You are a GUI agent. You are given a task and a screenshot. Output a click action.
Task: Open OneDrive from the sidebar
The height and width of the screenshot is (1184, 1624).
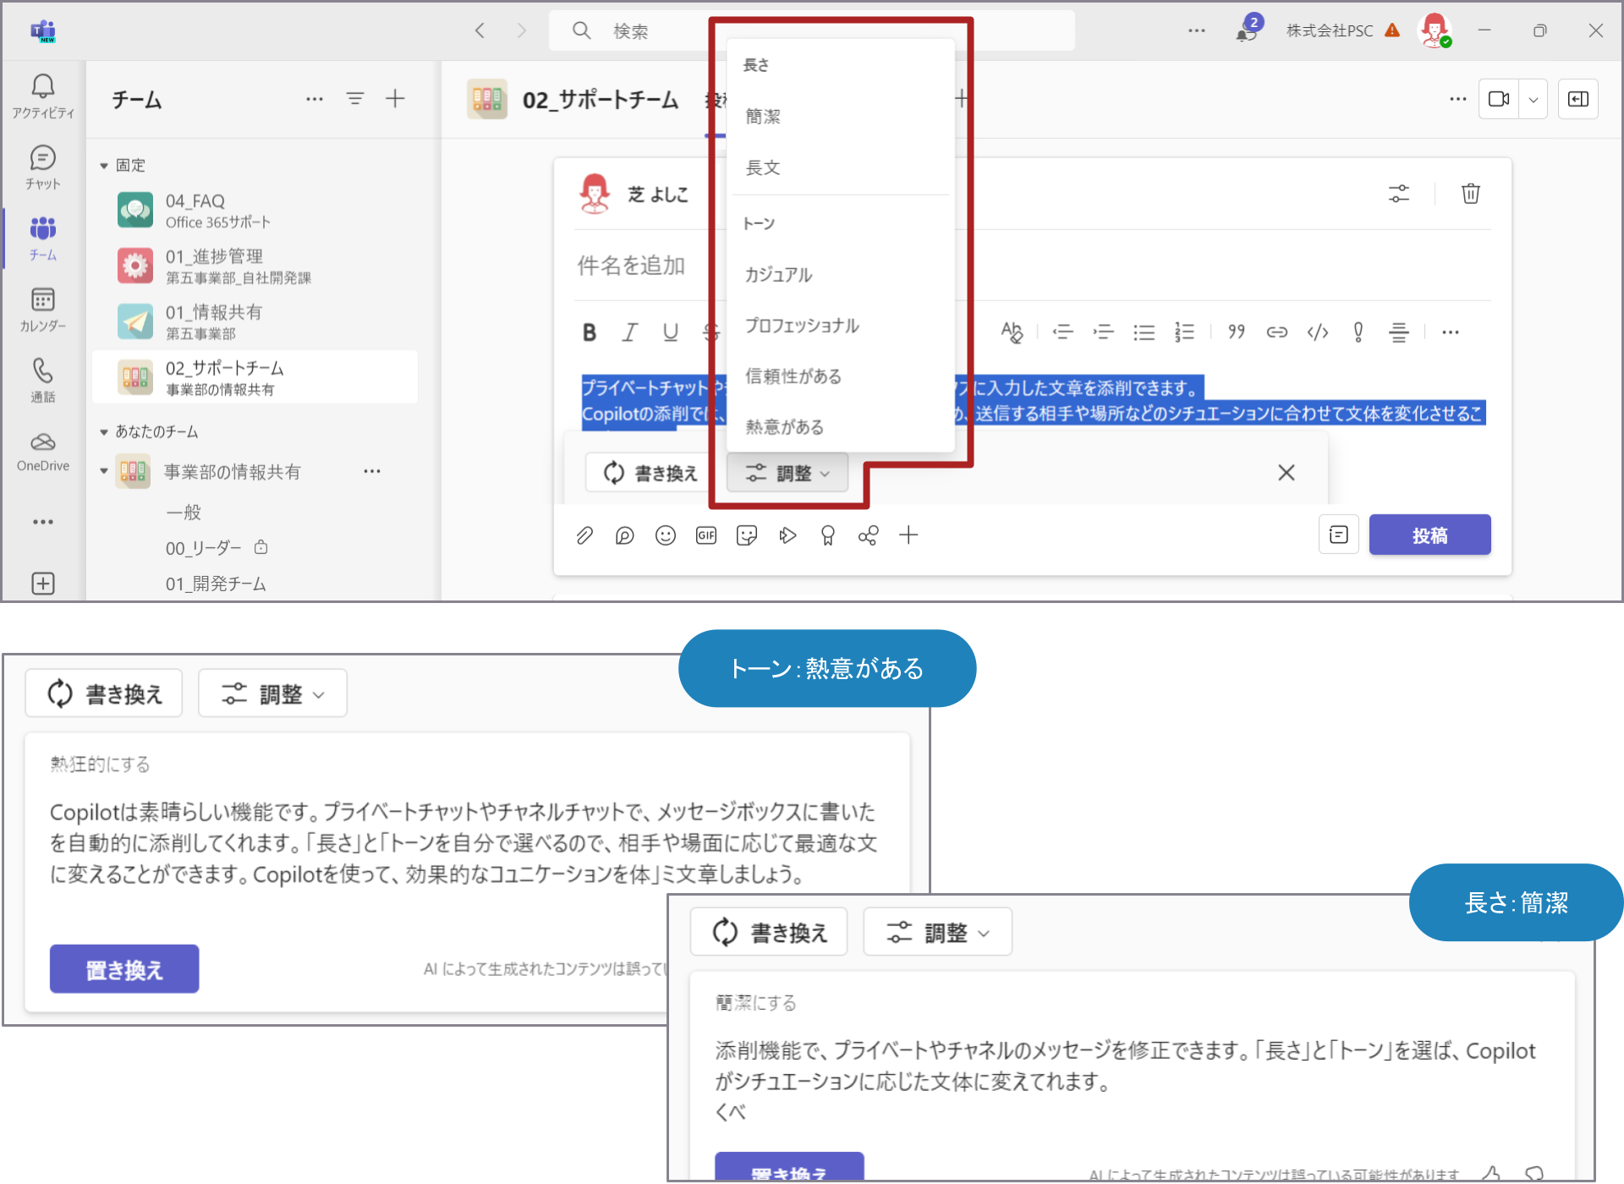click(43, 452)
